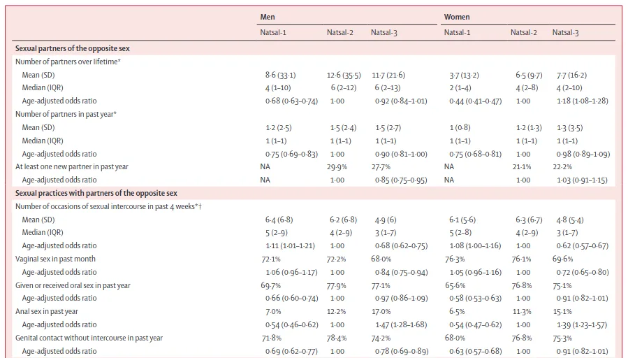628x358 pixels.
Task: Click the percentage "65·6%"
Action: pyautogui.click(x=455, y=285)
